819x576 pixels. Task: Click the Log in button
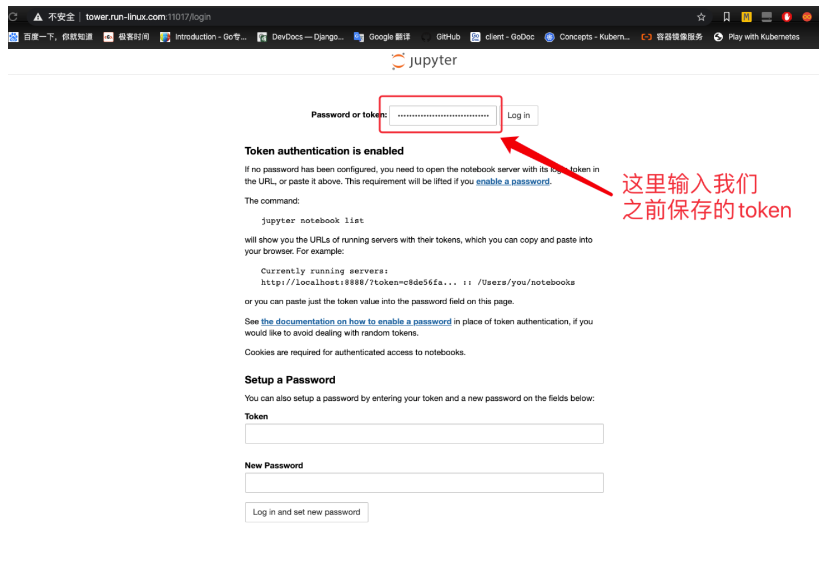point(519,116)
